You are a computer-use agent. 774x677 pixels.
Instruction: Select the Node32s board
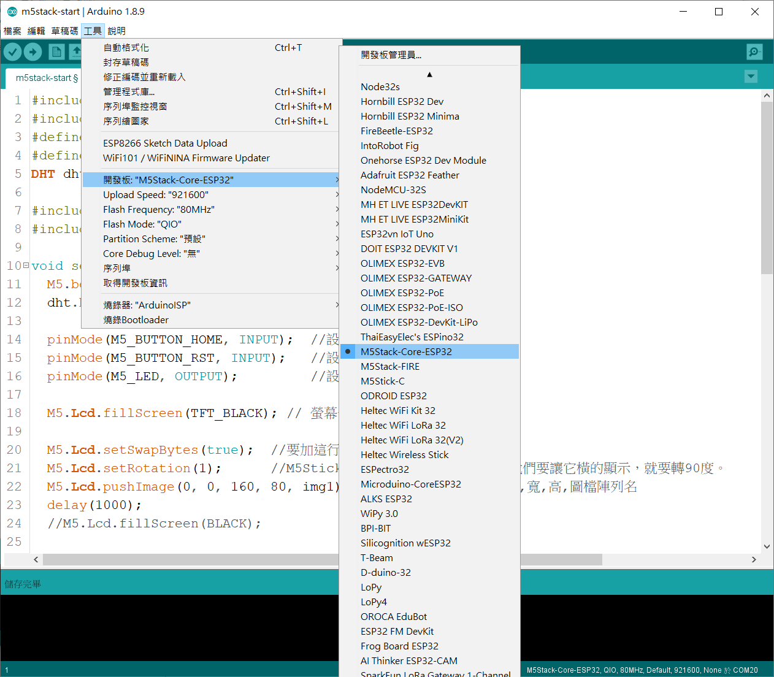point(429,86)
